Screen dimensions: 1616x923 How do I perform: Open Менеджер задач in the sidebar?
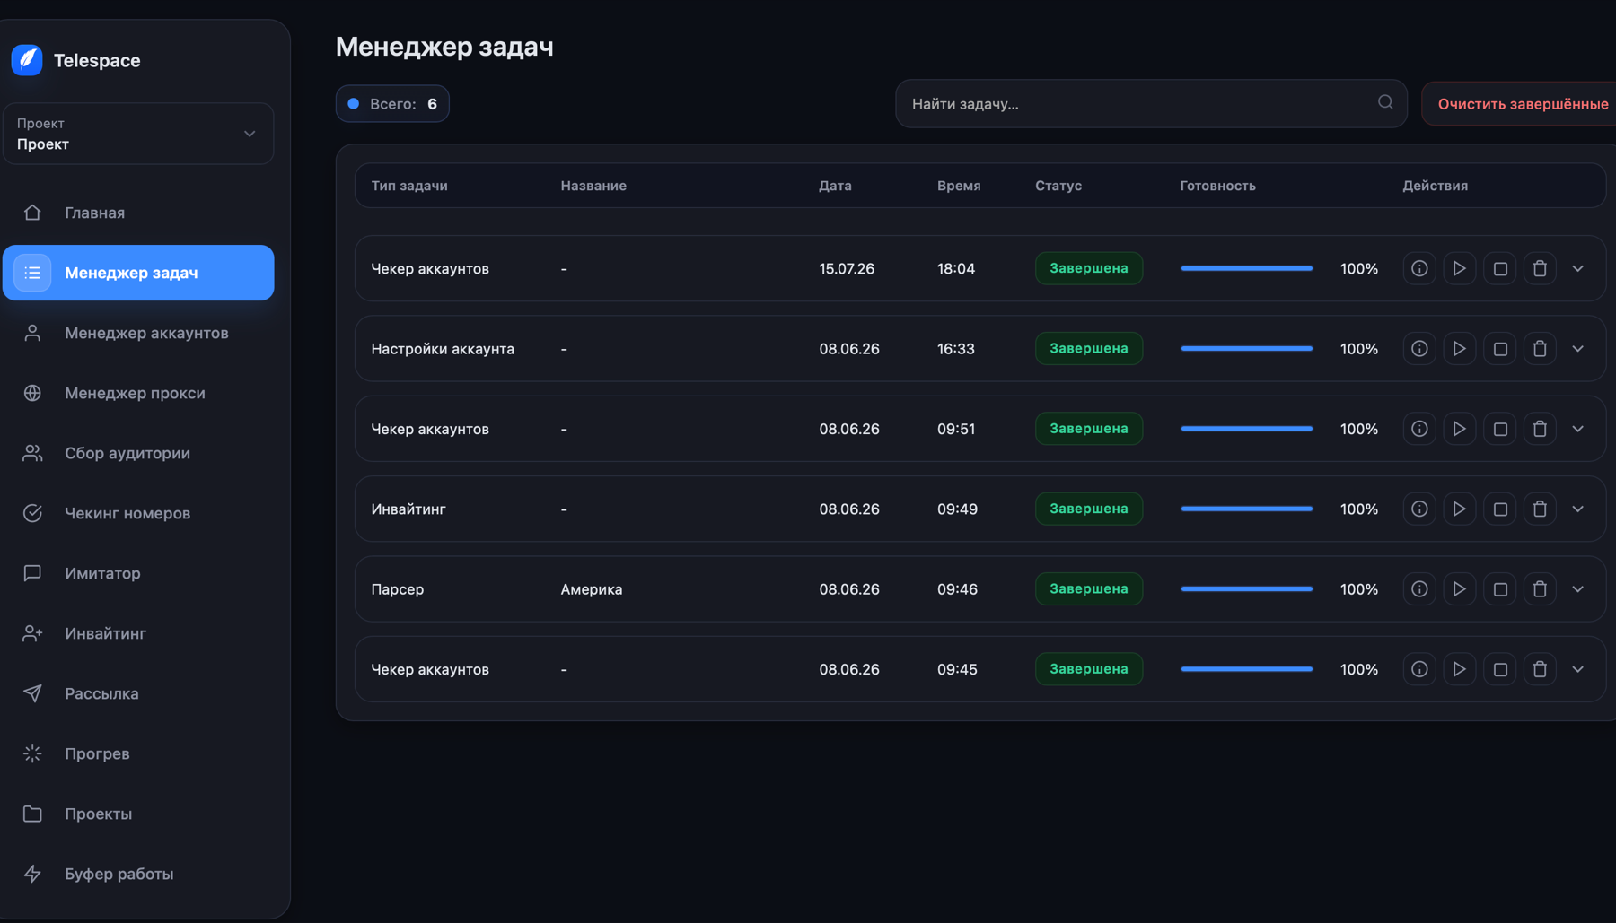point(138,273)
